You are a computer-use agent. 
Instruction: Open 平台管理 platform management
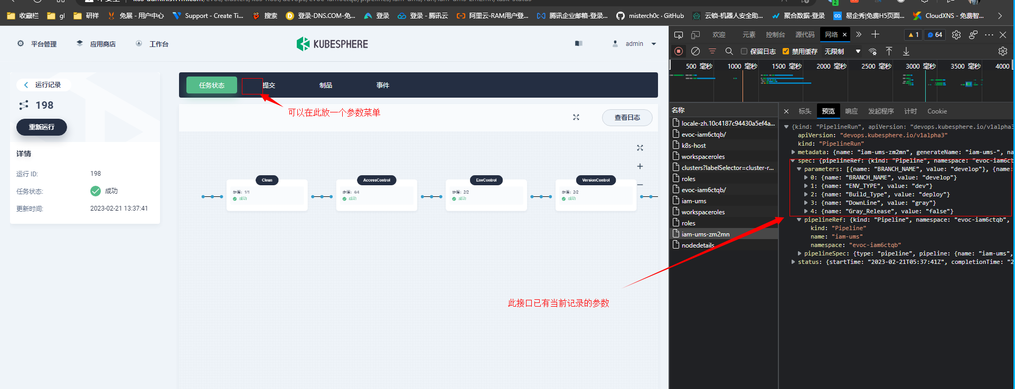[x=37, y=44]
